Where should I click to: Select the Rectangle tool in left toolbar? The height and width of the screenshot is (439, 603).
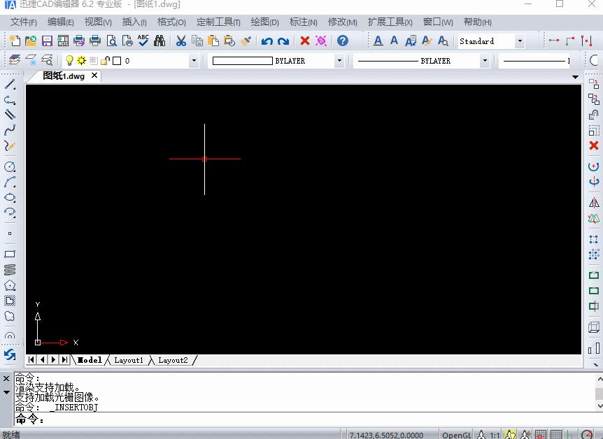point(10,254)
